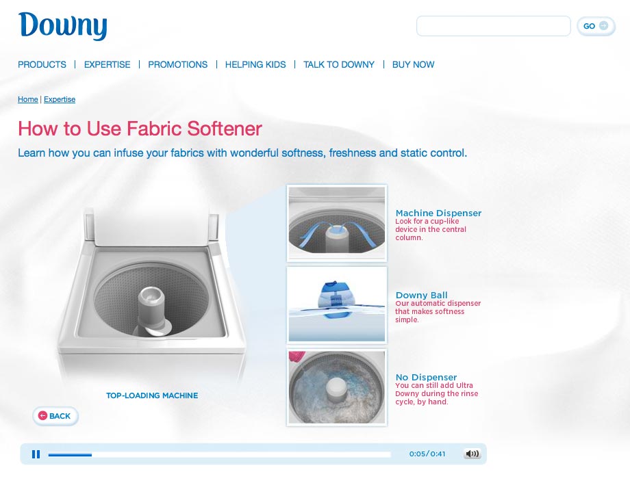Click the top-loading machine illustration
Image resolution: width=630 pixels, height=483 pixels.
click(152, 293)
